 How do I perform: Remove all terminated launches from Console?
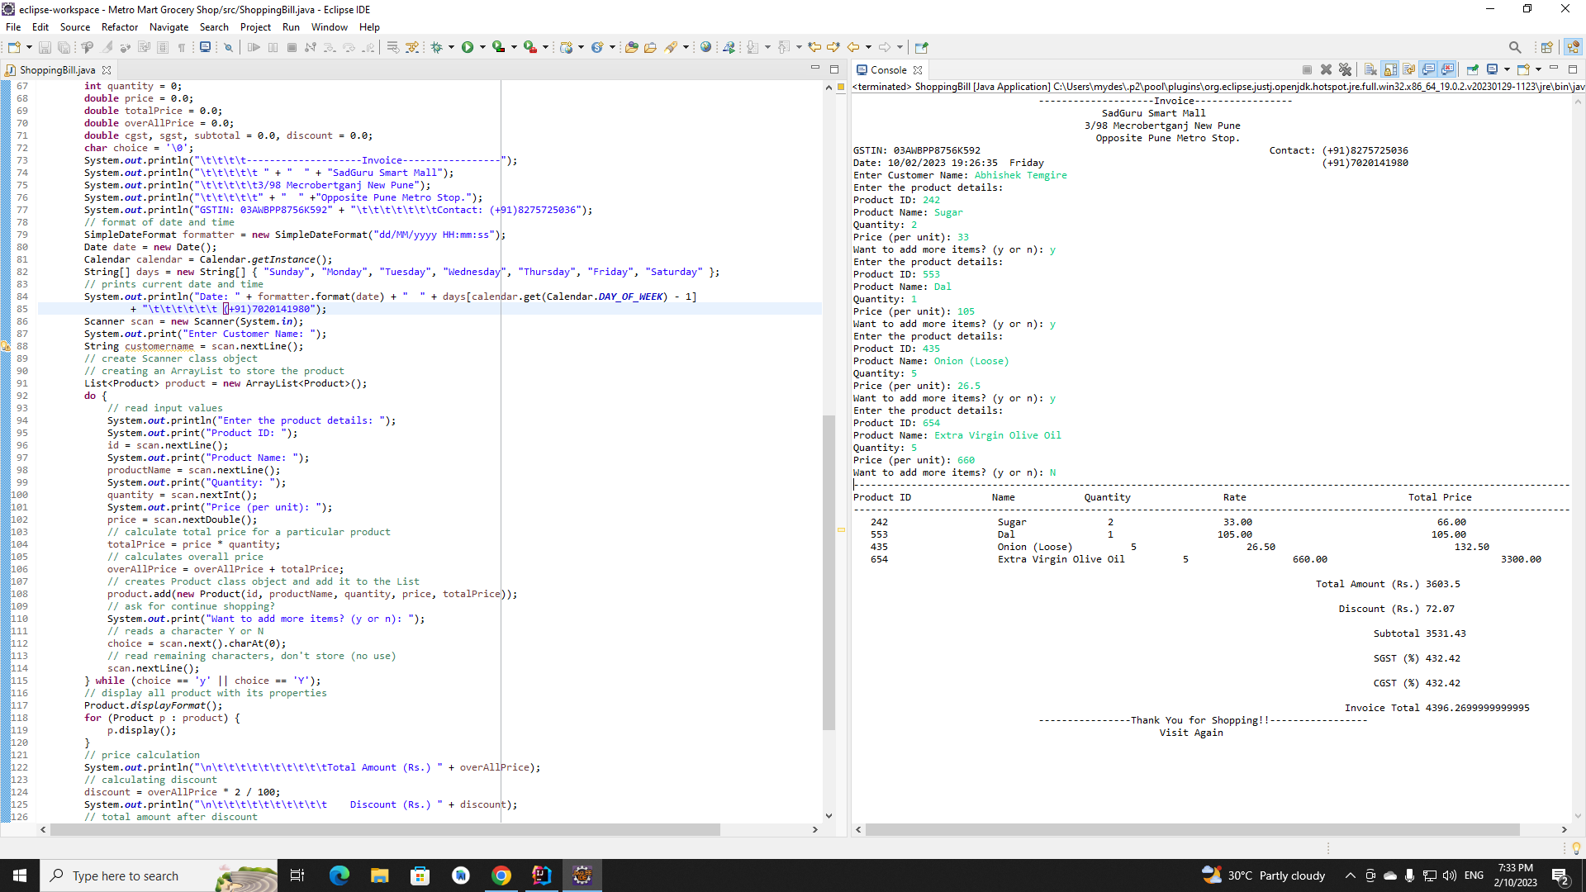[x=1346, y=69]
